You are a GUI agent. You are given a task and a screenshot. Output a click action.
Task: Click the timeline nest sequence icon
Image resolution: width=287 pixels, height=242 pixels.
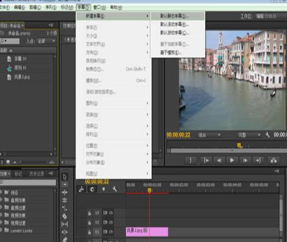coord(81,189)
